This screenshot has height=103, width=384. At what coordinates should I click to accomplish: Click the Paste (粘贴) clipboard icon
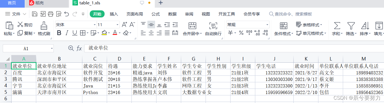pyautogui.click(x=9, y=25)
